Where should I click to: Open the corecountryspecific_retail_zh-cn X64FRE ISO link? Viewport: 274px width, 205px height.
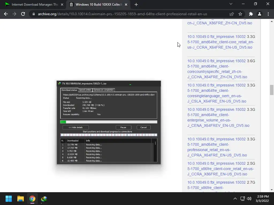pos(217,69)
